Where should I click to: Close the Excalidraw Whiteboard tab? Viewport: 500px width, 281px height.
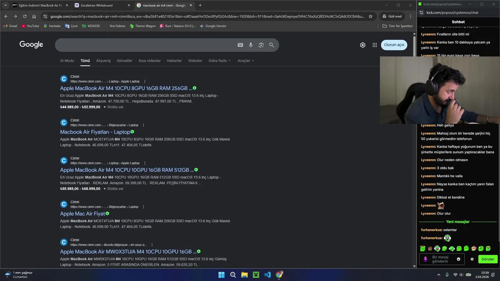(x=129, y=5)
